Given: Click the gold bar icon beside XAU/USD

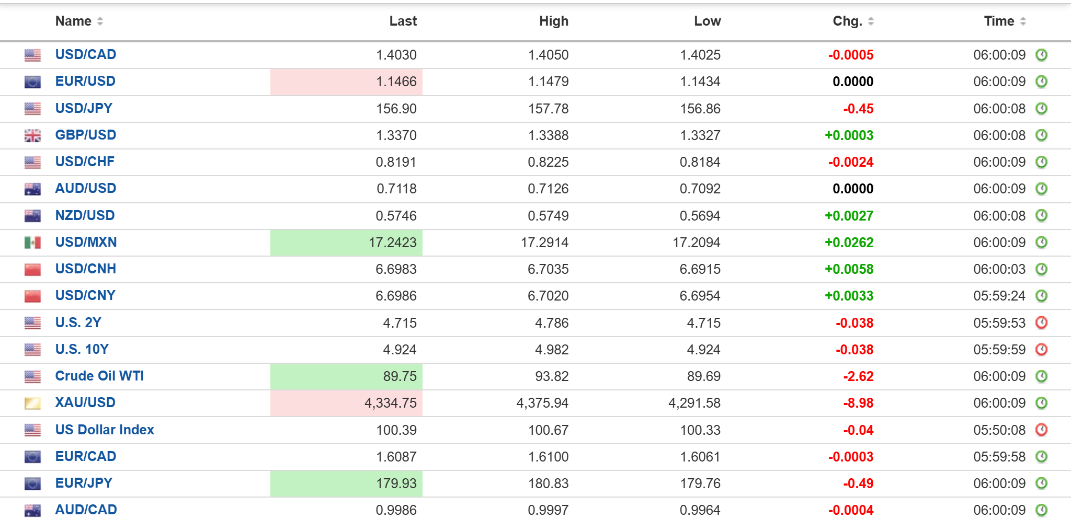Looking at the screenshot, I should [x=32, y=403].
